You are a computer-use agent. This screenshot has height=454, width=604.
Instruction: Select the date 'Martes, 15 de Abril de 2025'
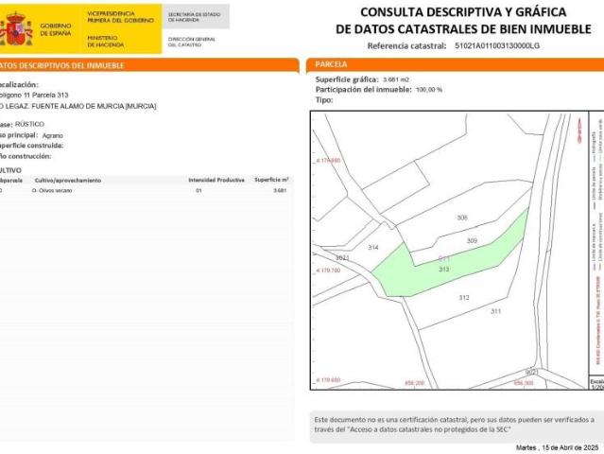coord(557,447)
